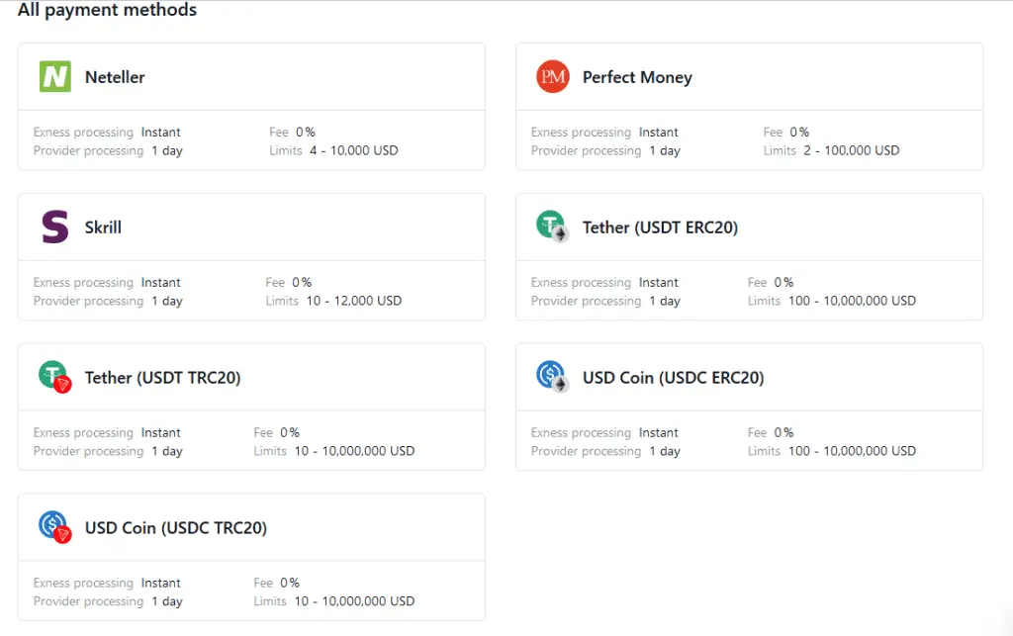
Task: Click the All payment methods heading
Action: click(x=107, y=11)
